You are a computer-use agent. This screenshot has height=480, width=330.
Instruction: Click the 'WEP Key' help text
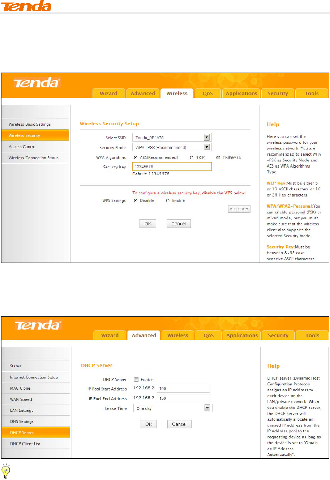coord(276,183)
